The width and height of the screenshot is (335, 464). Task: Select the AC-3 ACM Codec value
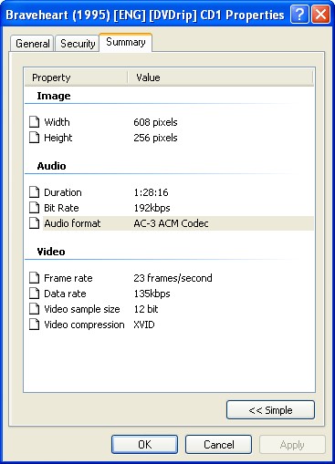point(171,223)
